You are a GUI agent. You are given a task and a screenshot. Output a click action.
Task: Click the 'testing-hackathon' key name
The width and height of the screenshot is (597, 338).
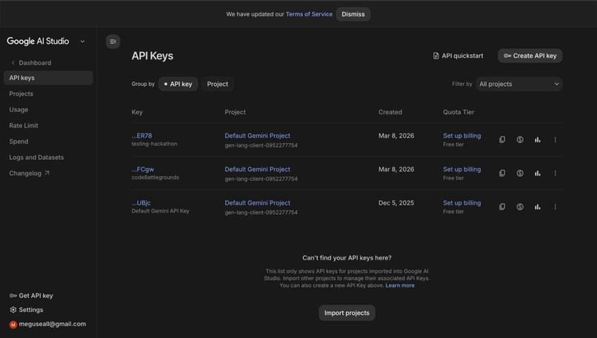pyautogui.click(x=154, y=144)
